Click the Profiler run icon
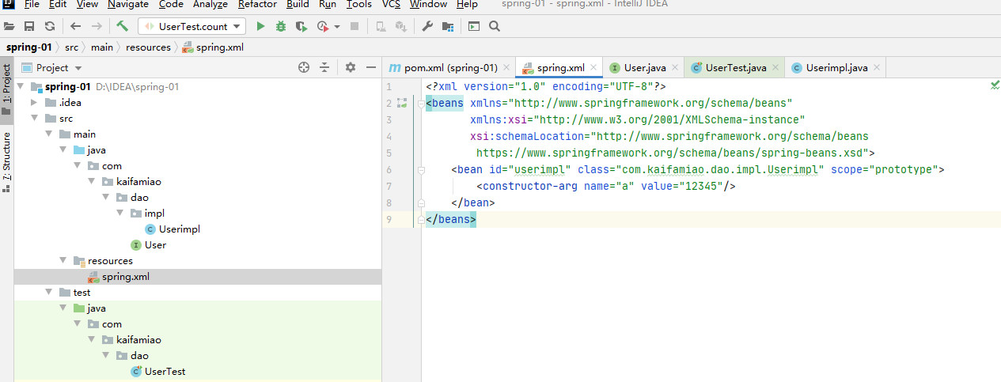Viewport: 1001px width, 382px height. coord(323,26)
